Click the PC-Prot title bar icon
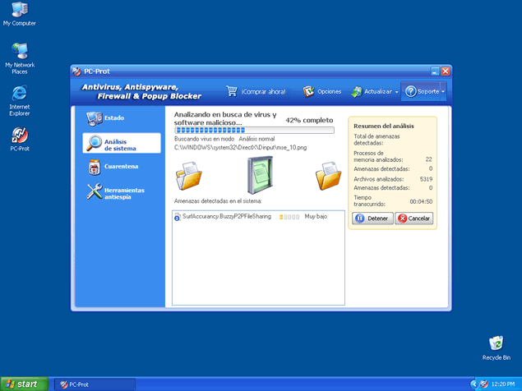 pyautogui.click(x=76, y=71)
